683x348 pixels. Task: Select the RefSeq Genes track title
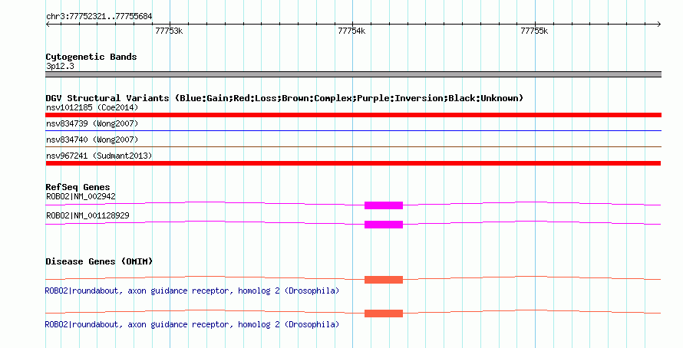pyautogui.click(x=78, y=187)
